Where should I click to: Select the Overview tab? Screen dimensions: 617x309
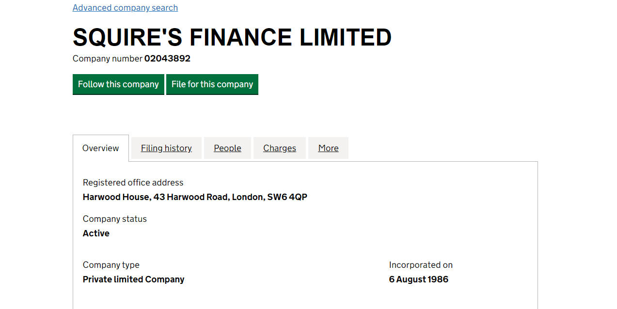(100, 148)
